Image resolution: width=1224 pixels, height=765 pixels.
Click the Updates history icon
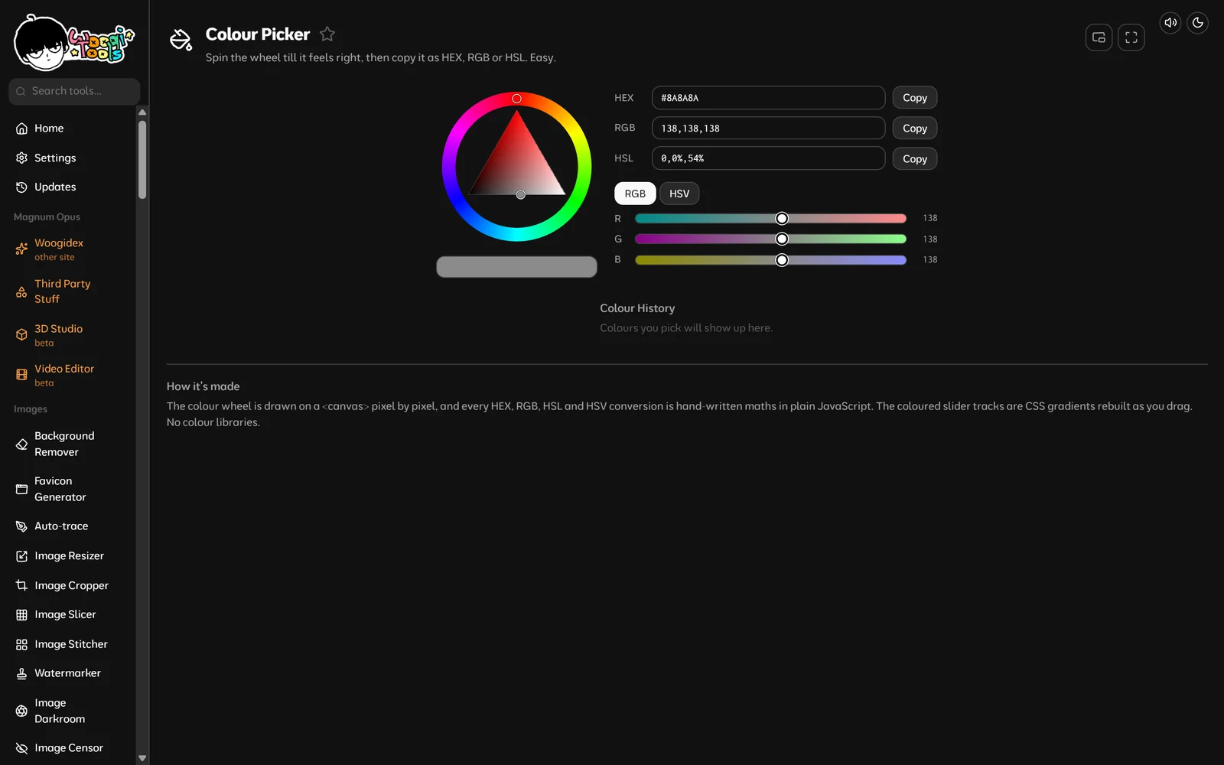click(21, 187)
